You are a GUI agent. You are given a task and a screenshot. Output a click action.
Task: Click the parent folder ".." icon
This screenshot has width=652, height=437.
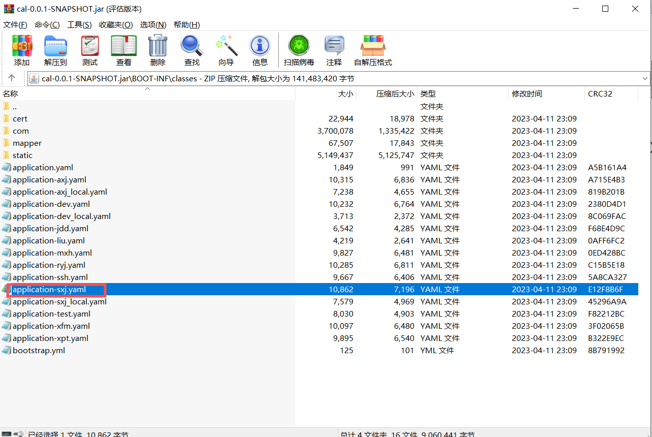point(6,106)
